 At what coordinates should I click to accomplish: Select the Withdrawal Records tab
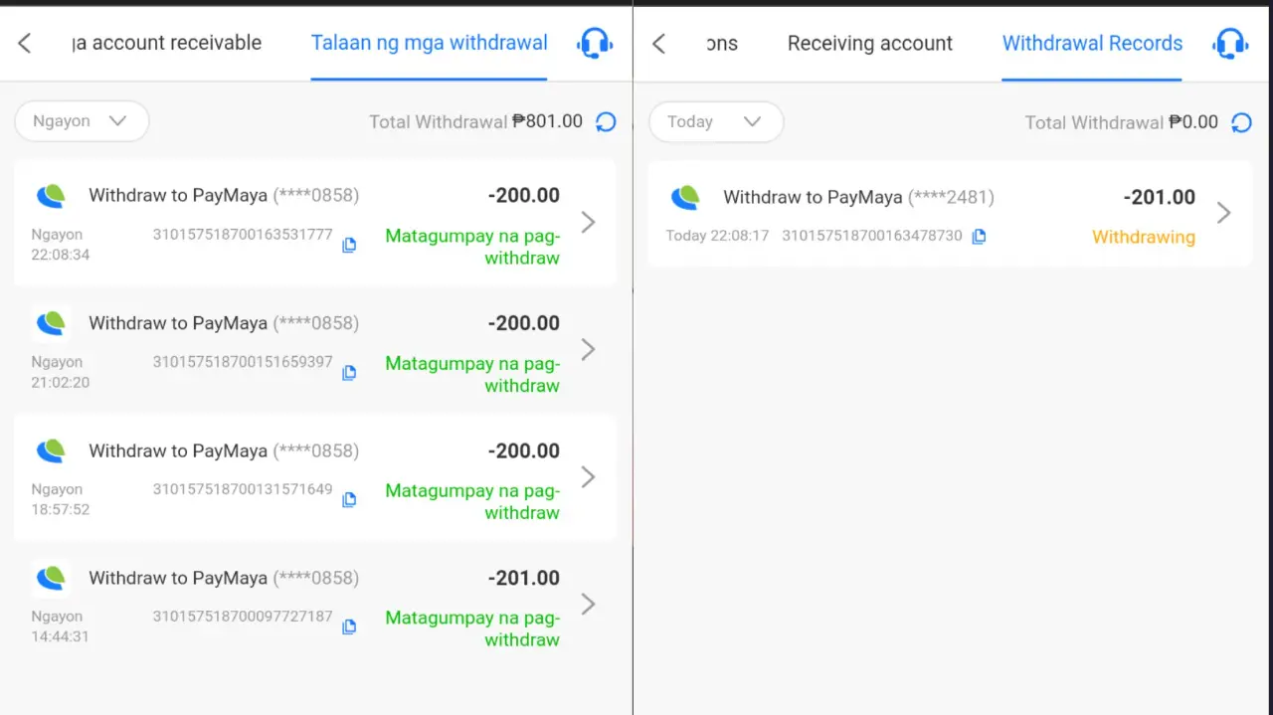(x=1092, y=43)
